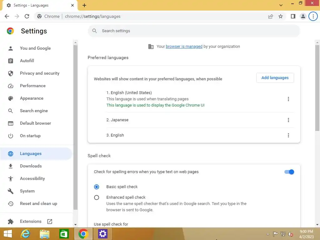Image resolution: width=320 pixels, height=240 pixels.
Task: Open more actions for English (United States)
Action: click(288, 99)
